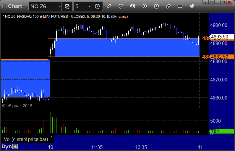This screenshot has width=235, height=151.
Task: Expand the NQ Z6 symbol dropdown arrow
Action: tap(59, 6)
